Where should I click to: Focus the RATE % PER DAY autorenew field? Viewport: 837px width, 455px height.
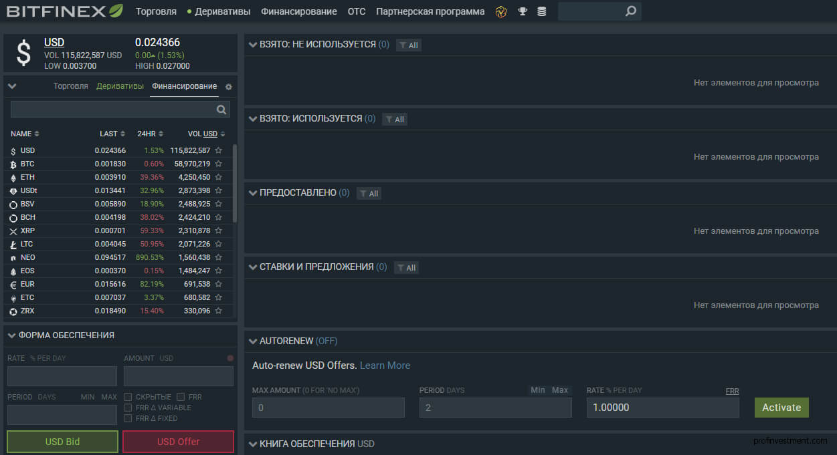pos(663,408)
